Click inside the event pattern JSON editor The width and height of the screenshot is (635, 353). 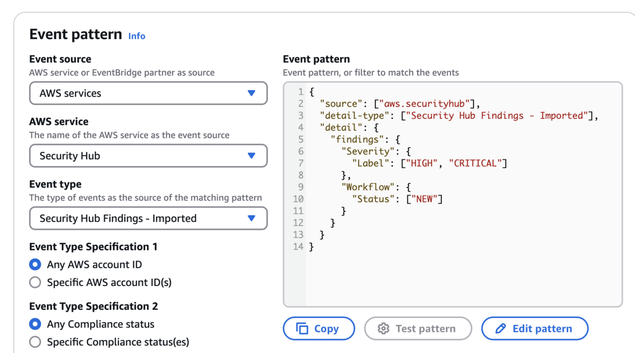tap(452, 194)
